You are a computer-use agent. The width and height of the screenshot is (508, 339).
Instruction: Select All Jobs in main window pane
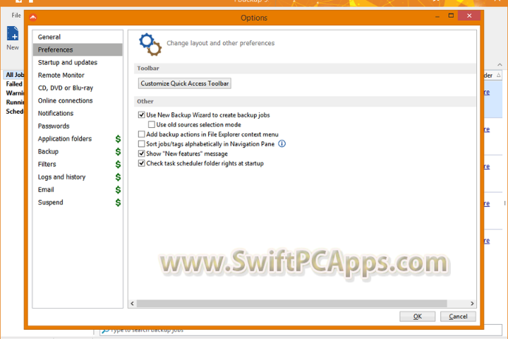[x=14, y=75]
